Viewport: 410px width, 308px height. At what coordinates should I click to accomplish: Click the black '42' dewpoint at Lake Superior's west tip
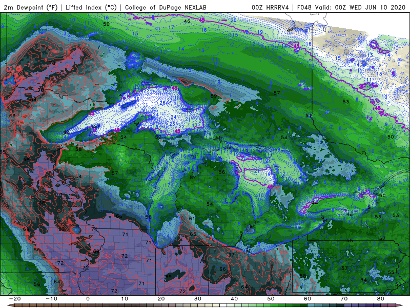(67, 132)
